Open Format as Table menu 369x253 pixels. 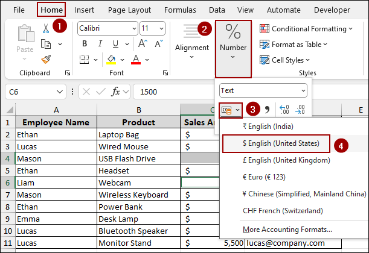(x=294, y=45)
